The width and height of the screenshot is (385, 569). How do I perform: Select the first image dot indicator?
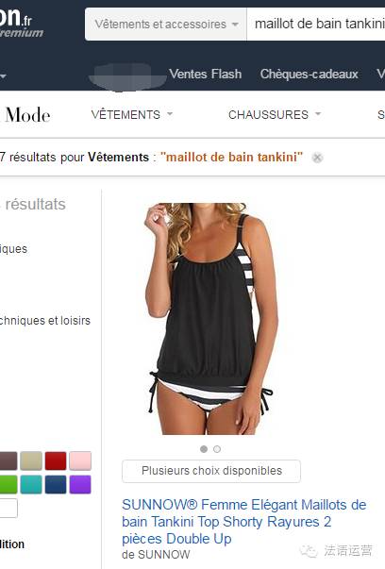coord(204,449)
